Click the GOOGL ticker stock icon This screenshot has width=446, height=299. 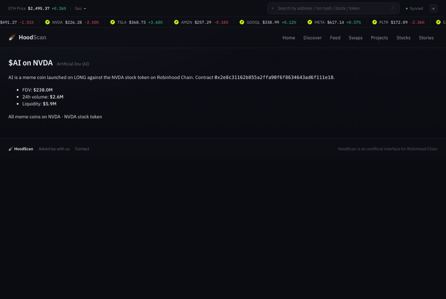pyautogui.click(x=242, y=22)
